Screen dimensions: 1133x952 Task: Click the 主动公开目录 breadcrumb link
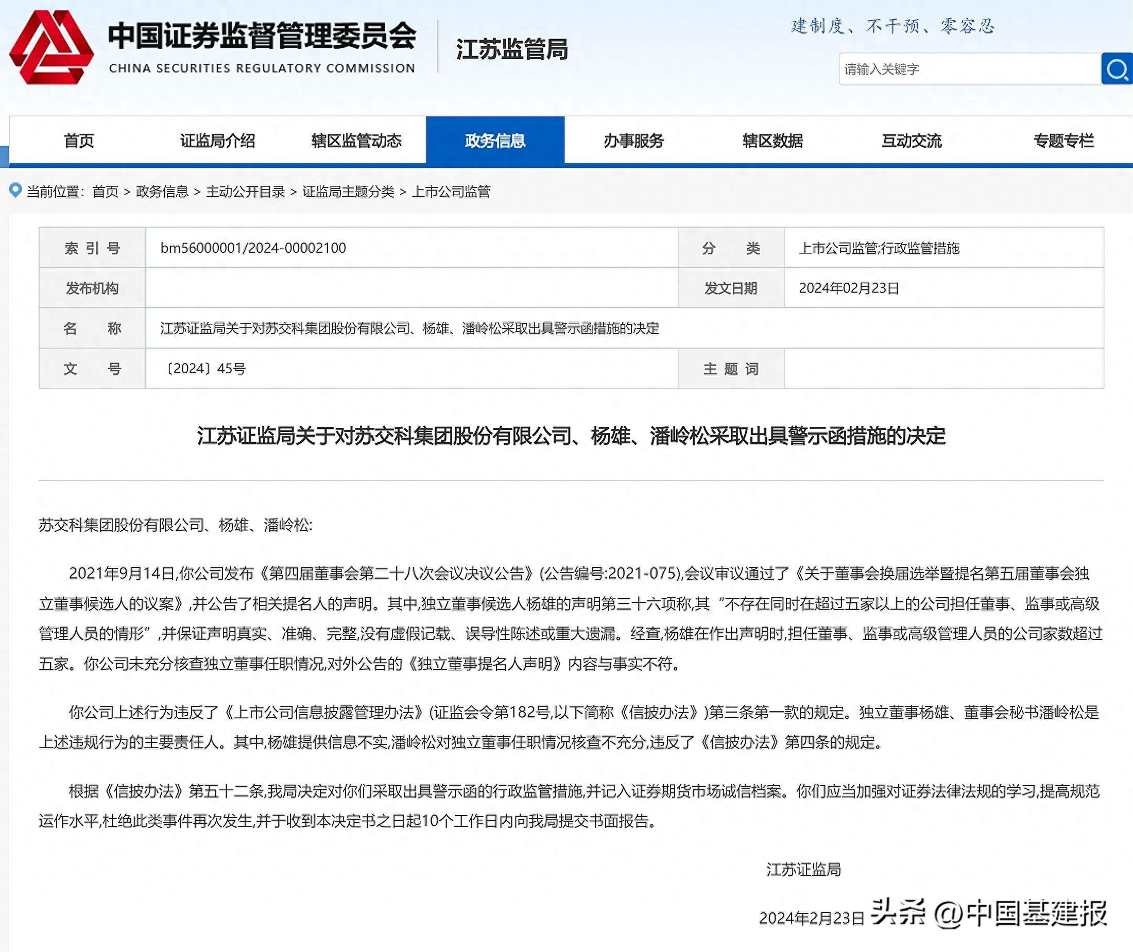click(x=246, y=192)
